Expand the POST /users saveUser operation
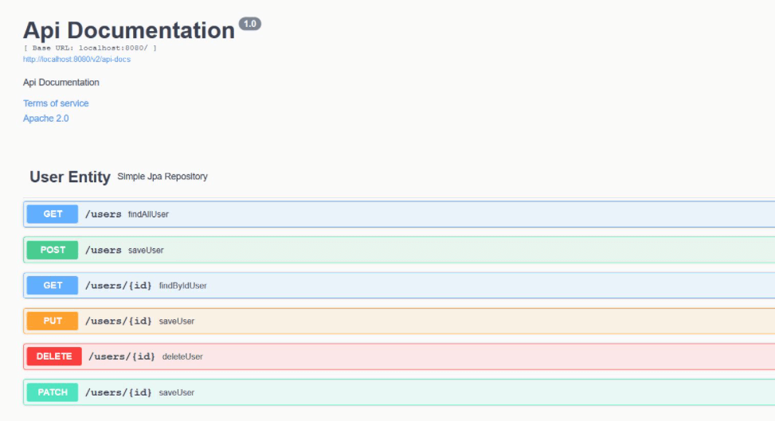The width and height of the screenshot is (775, 421). tap(399, 250)
